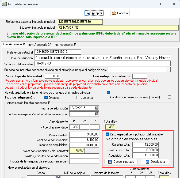Screen dimensions: 180x178
Task: Click the Porcentaje de titularidad field
Action: pos(52,76)
